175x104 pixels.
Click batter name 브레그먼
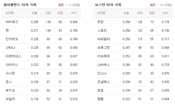[x=103, y=48]
